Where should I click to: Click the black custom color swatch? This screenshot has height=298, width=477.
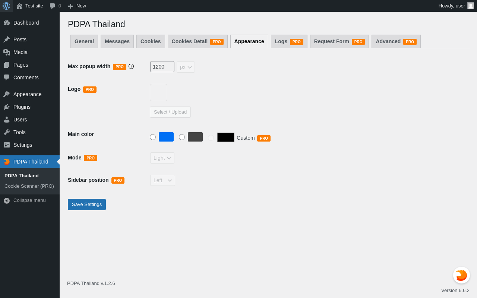pyautogui.click(x=226, y=137)
